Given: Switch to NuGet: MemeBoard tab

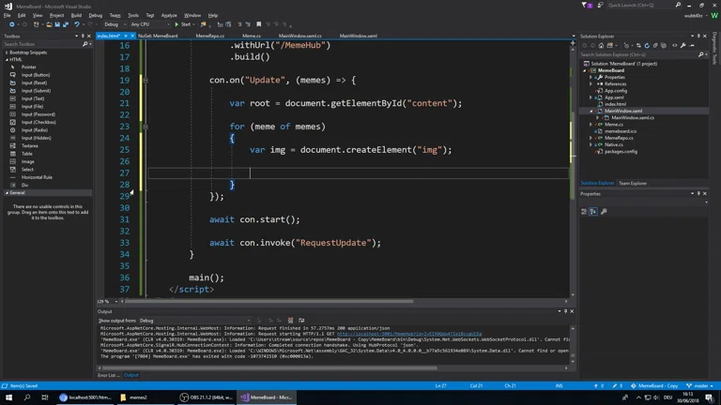Looking at the screenshot, I should click(158, 36).
